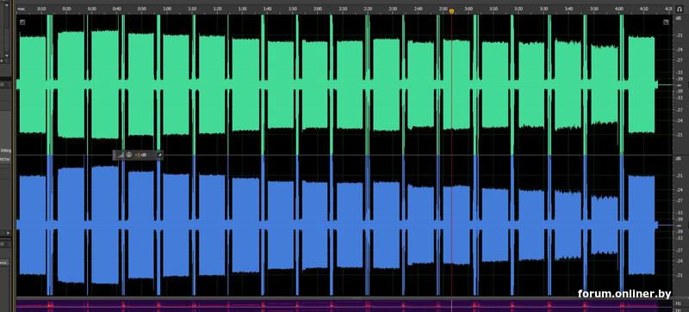
Task: Click the blue right channel waveform
Action: coord(338,225)
